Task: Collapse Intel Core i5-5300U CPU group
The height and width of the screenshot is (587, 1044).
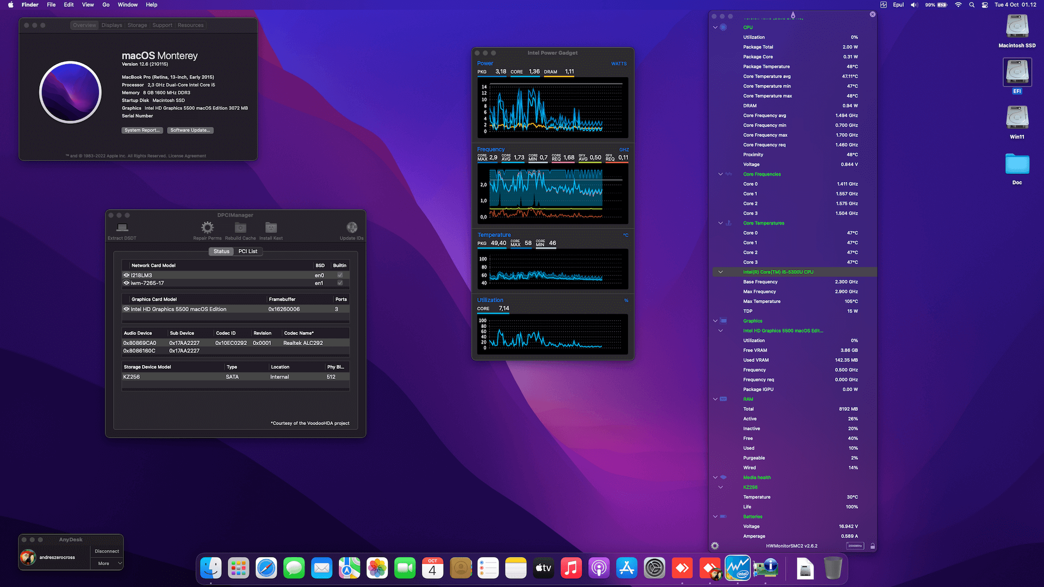Action: pos(720,272)
